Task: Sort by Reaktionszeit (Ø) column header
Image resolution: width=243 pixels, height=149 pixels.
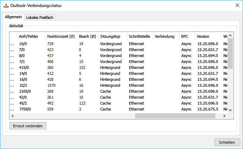Action: (x=61, y=36)
